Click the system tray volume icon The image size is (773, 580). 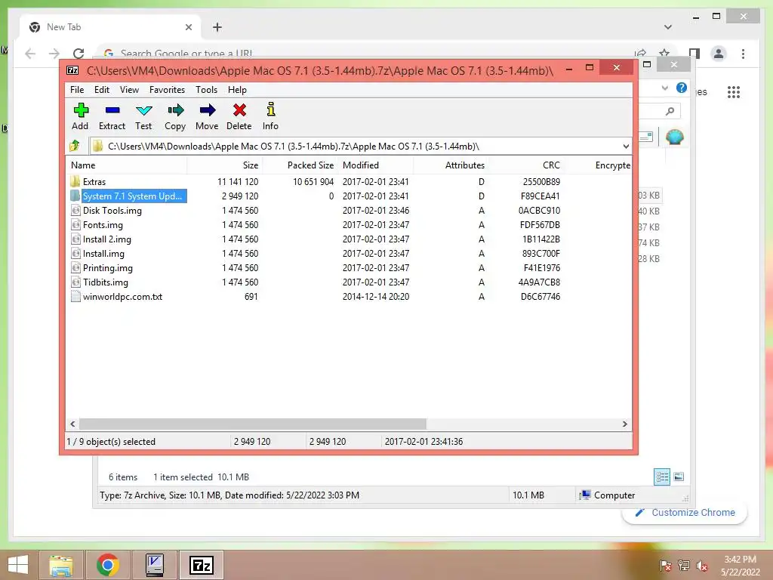pos(701,566)
